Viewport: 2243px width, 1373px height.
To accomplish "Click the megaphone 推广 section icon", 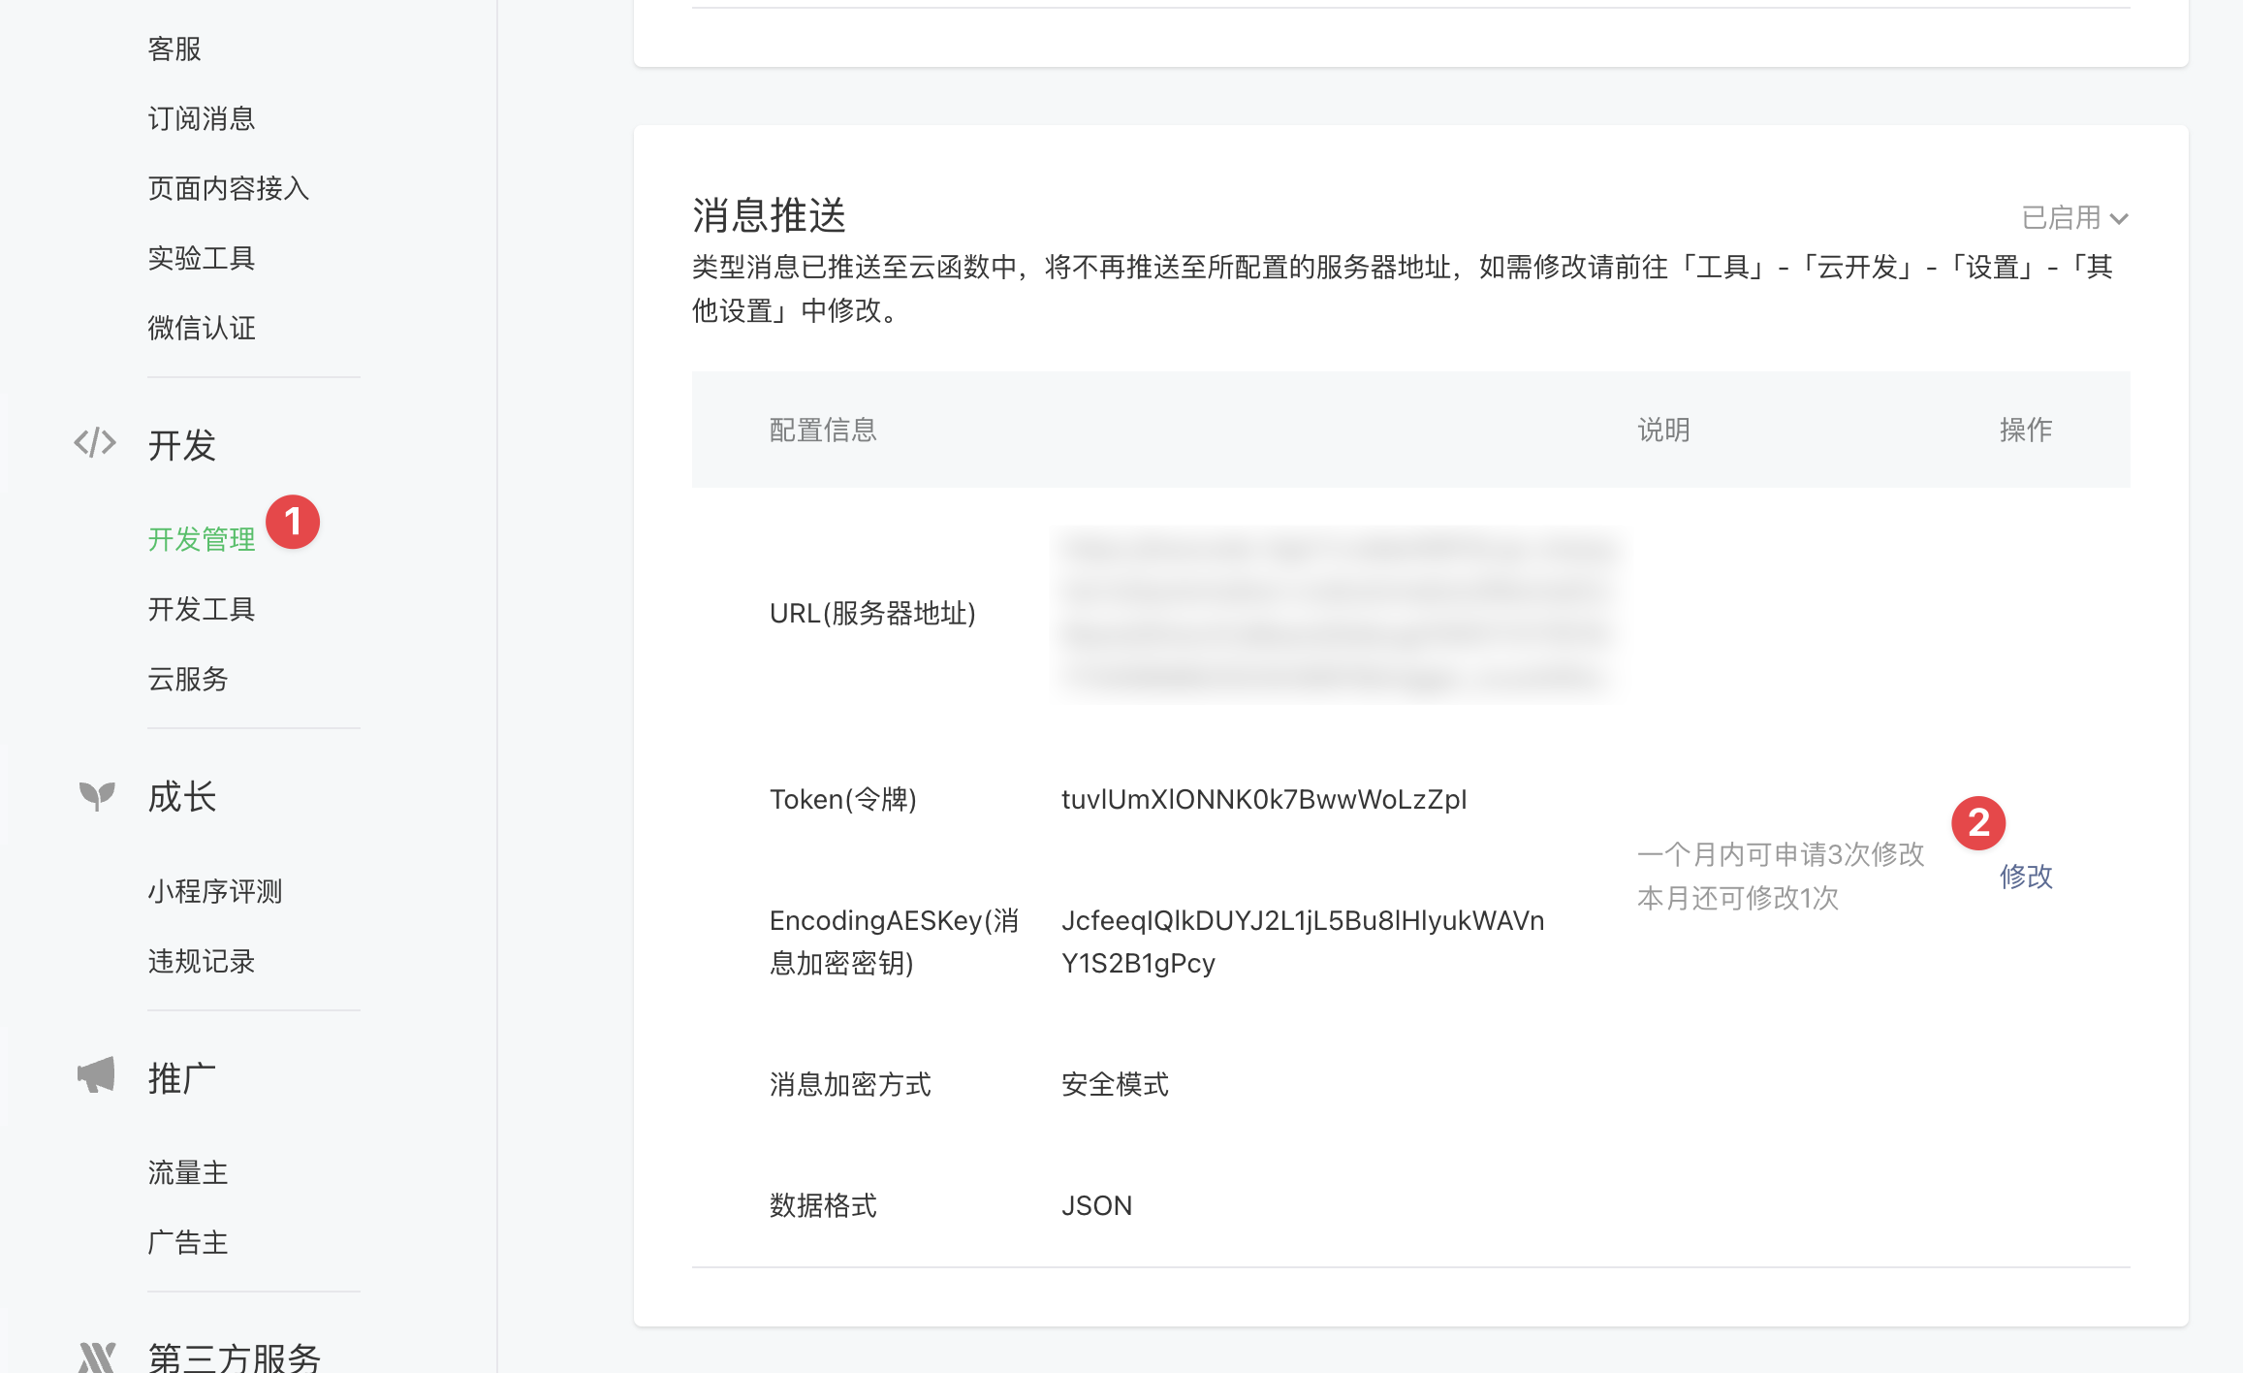I will coord(96,1075).
